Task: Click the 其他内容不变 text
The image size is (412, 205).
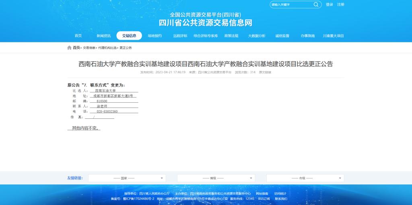Action: click(85, 128)
